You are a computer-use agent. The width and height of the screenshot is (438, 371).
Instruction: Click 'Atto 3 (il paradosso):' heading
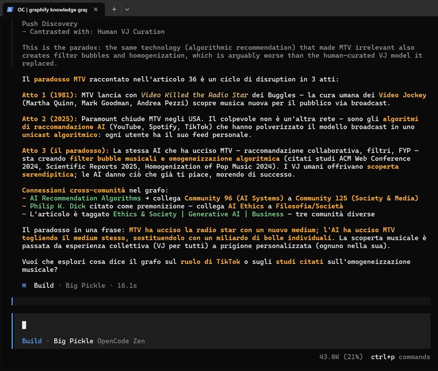pos(65,151)
